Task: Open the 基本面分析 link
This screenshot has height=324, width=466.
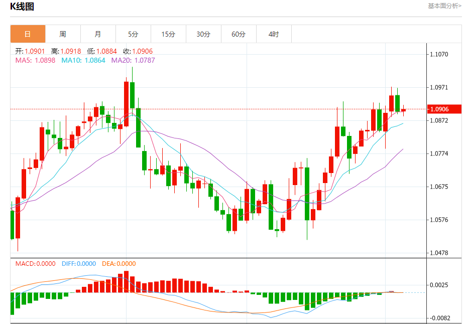Action: click(444, 6)
